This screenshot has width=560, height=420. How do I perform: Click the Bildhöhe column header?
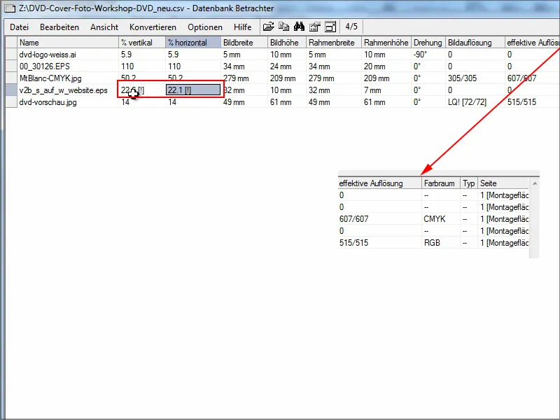point(287,43)
